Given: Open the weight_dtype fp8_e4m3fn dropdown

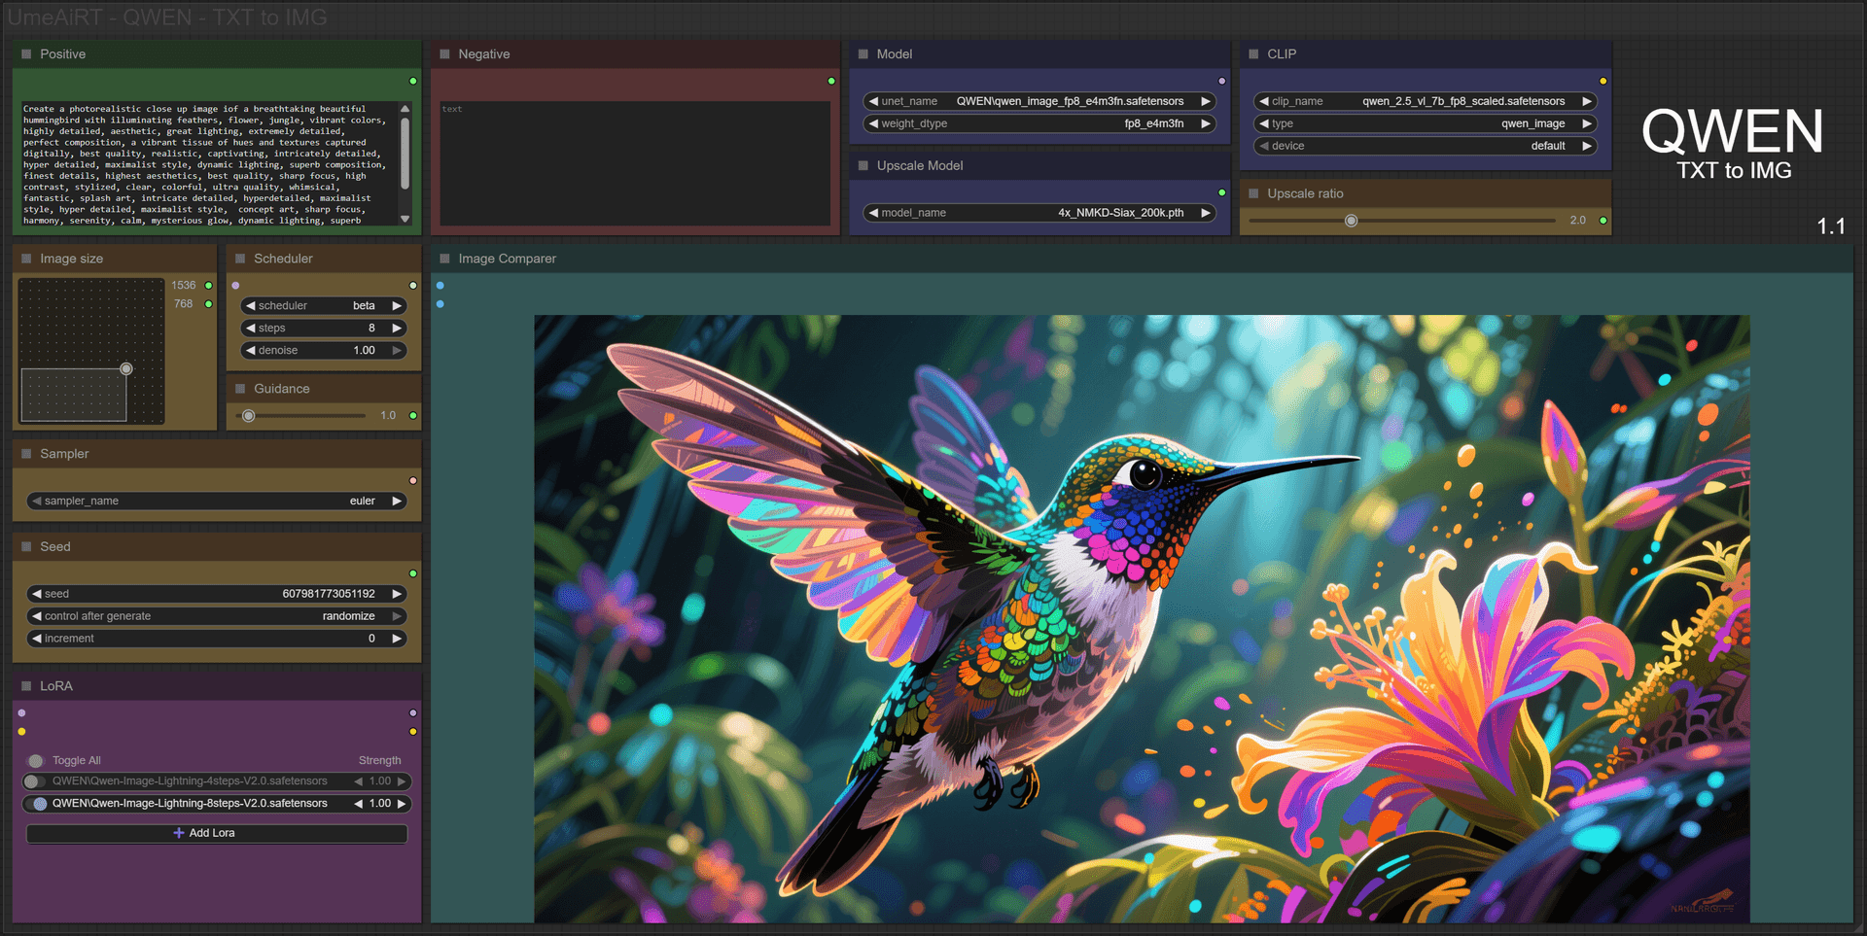Looking at the screenshot, I should [1039, 123].
